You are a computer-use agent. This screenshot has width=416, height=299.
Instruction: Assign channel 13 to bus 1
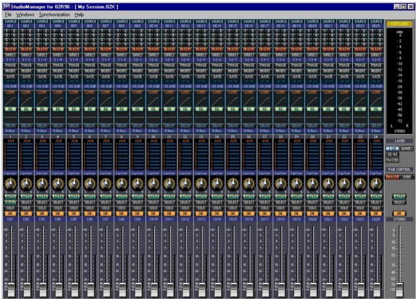pyautogui.click(x=198, y=30)
